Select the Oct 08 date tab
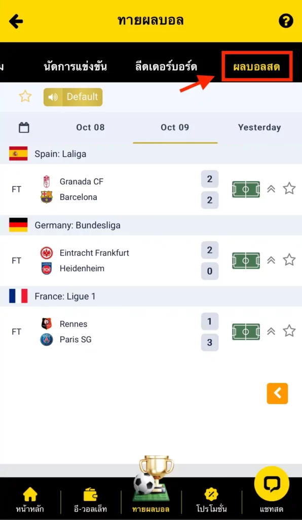This screenshot has width=302, height=520. [90, 127]
